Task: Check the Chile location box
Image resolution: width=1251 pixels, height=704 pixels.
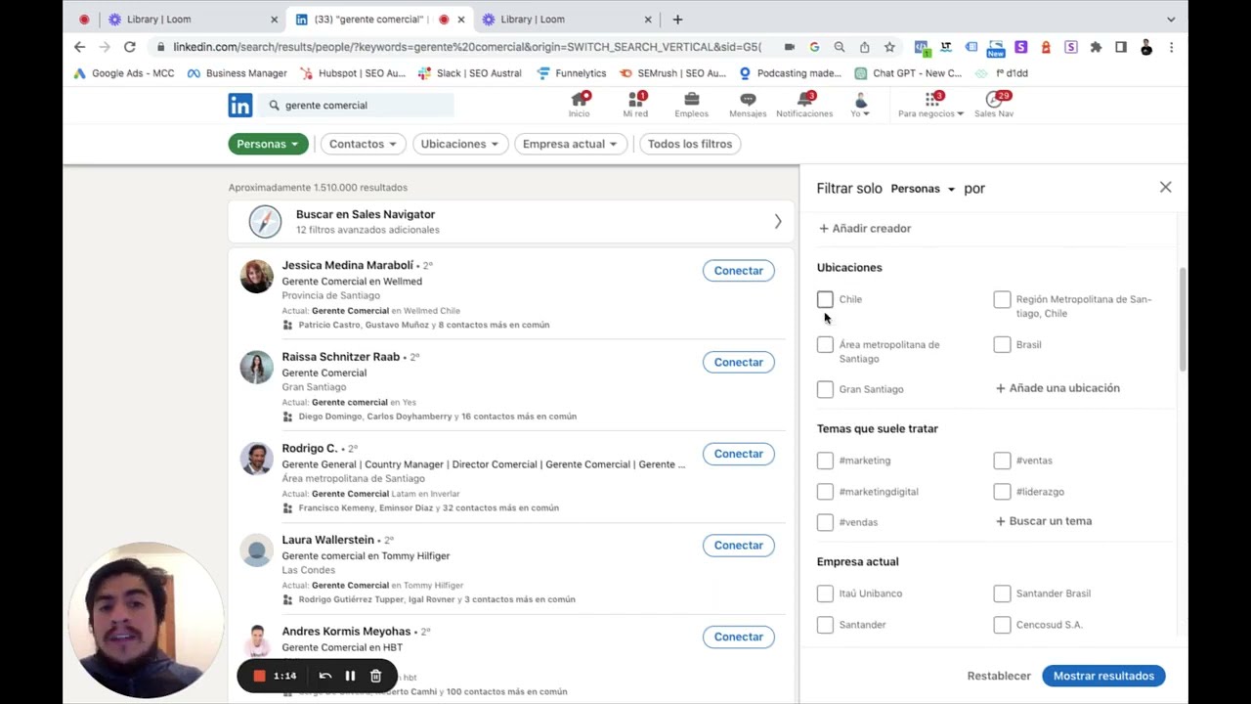Action: (825, 299)
